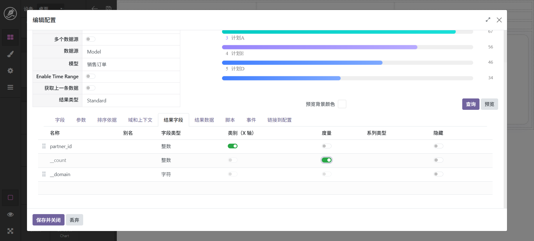Click the fullscreen expand icon in sidebar
Screen dimensions: 534x241
10,231
